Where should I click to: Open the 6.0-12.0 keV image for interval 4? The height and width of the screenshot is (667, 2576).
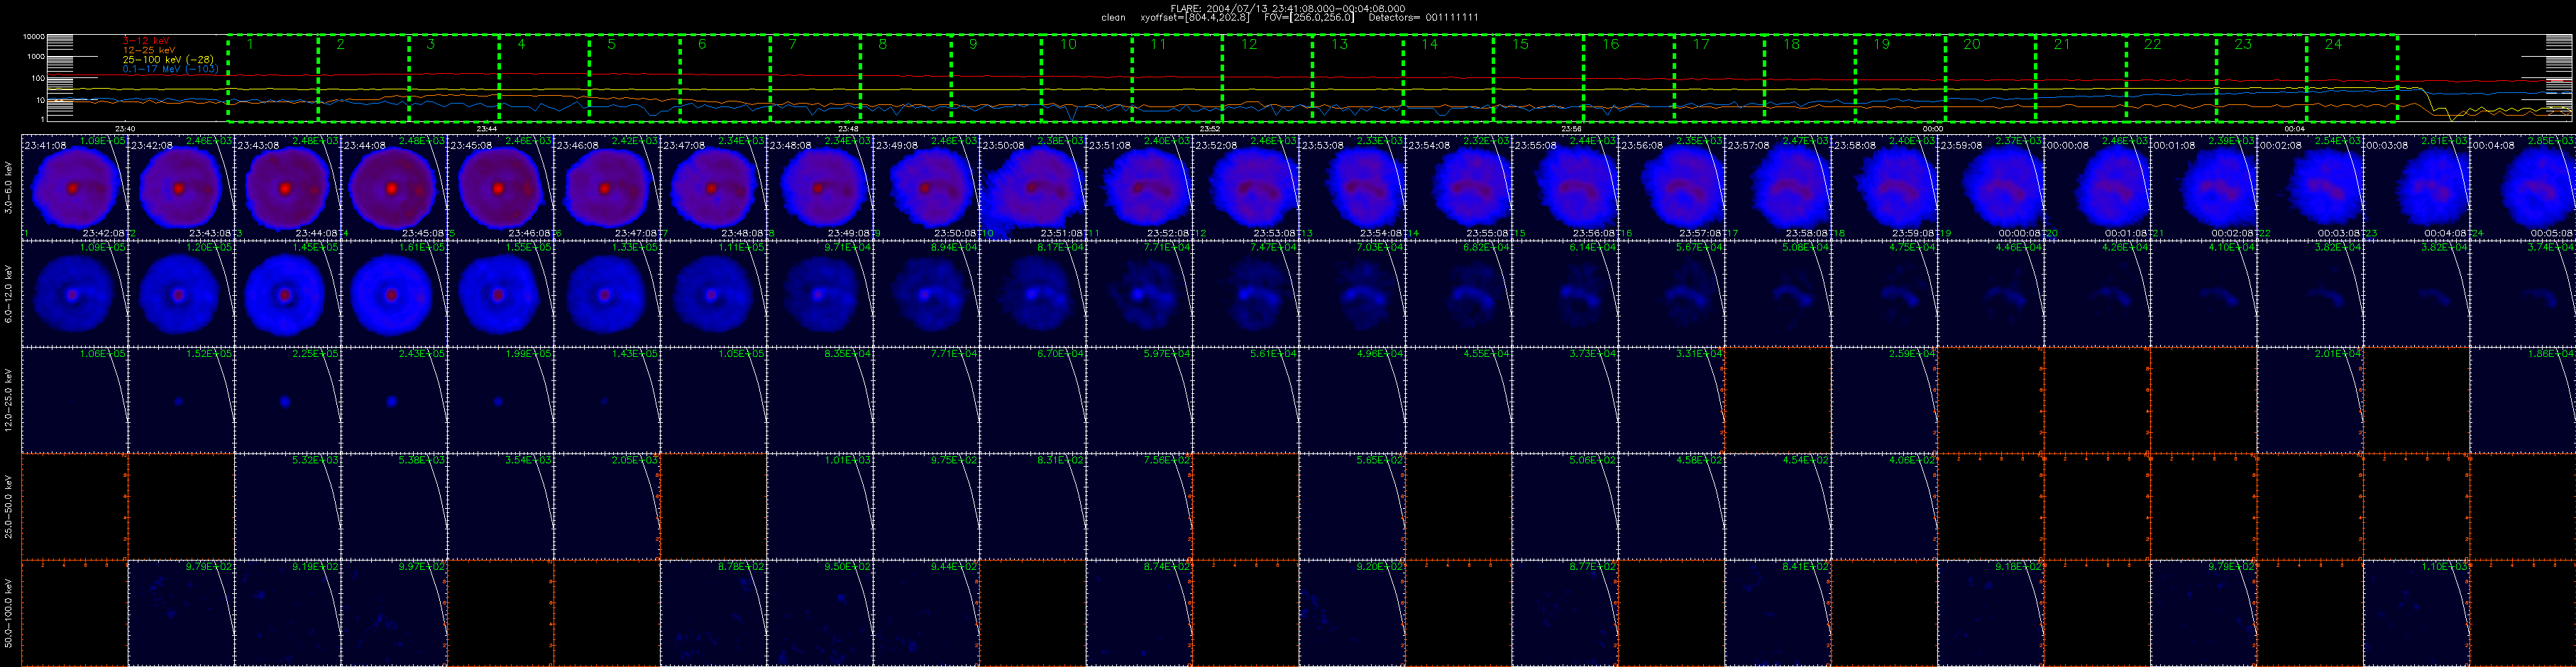point(394,293)
